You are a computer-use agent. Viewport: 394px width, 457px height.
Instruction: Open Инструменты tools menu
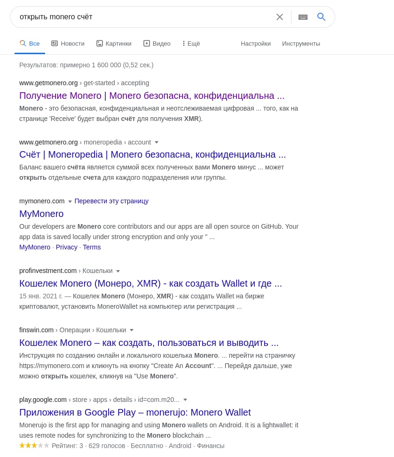(x=301, y=44)
